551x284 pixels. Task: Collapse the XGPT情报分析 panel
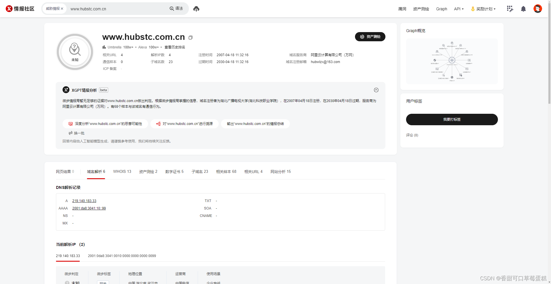click(x=376, y=90)
